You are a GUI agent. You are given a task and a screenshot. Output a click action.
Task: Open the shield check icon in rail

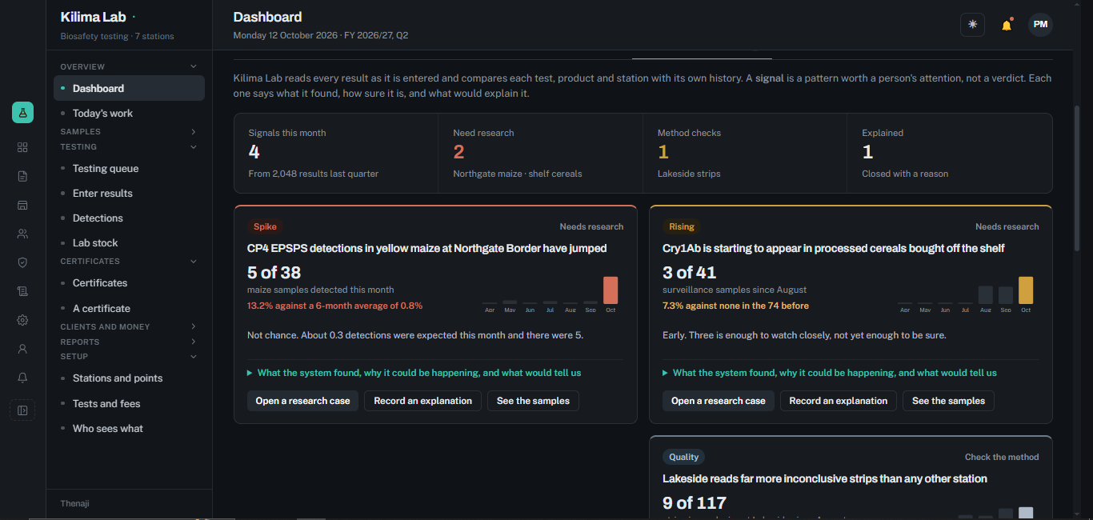pyautogui.click(x=22, y=262)
